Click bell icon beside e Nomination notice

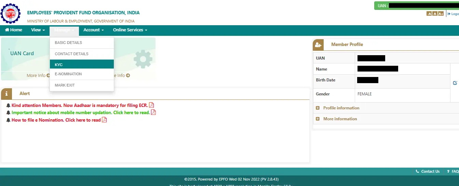click(9, 120)
